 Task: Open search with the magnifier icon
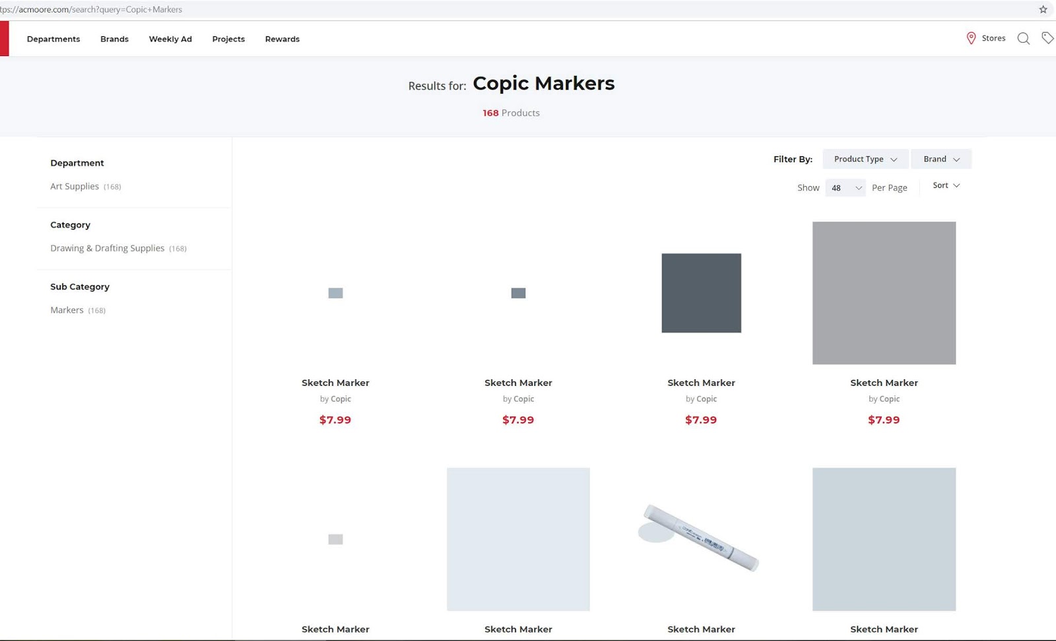coord(1024,38)
